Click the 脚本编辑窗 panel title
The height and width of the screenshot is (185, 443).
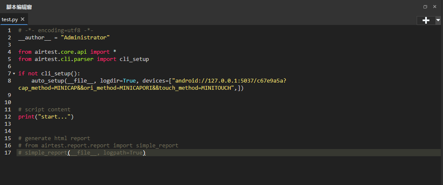[19, 7]
